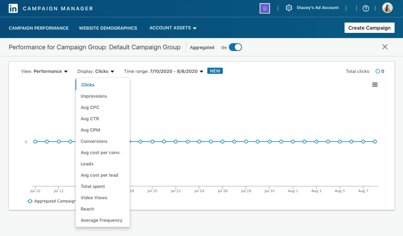Select Campaign Performance navigation tab
This screenshot has width=403, height=236.
click(x=39, y=28)
